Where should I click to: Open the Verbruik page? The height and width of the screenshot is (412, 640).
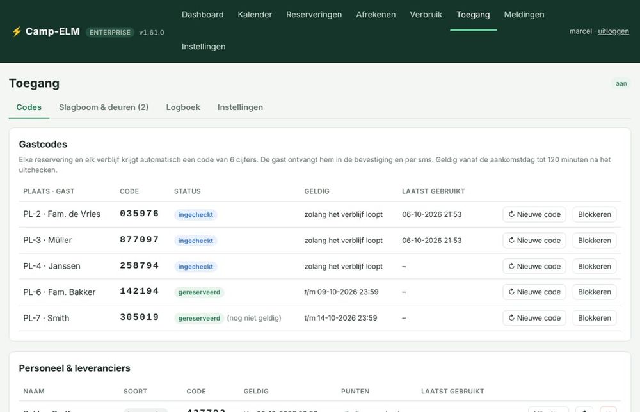pos(426,15)
